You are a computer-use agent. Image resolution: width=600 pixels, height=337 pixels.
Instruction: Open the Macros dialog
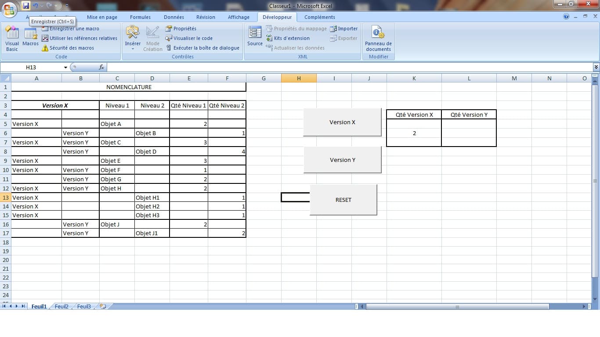tap(30, 38)
